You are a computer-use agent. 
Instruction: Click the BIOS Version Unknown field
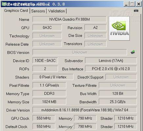point(80,52)
